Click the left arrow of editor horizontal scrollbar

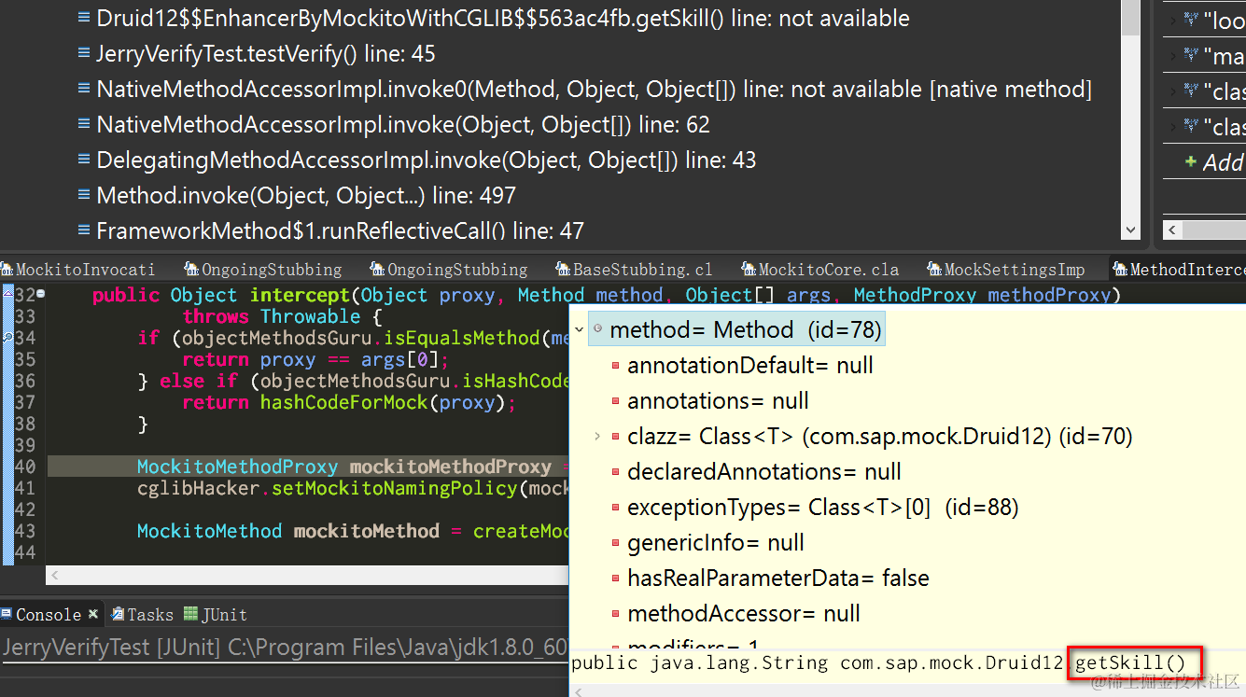pos(55,576)
